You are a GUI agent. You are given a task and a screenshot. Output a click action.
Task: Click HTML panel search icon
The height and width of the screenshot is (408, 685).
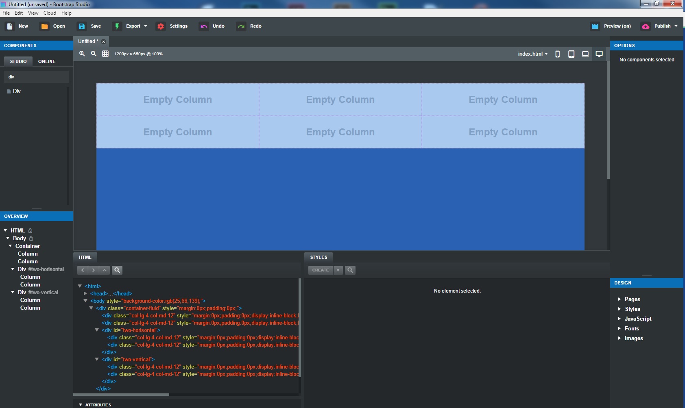[x=117, y=270]
